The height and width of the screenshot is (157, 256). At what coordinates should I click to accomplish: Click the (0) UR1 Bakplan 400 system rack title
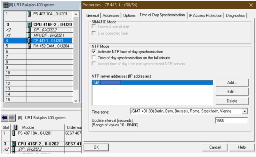click(31, 5)
